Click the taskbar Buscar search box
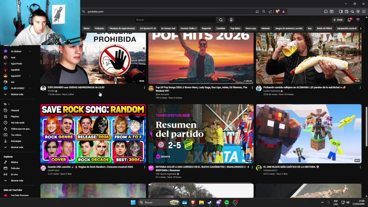368x207 pixels. coord(159,202)
